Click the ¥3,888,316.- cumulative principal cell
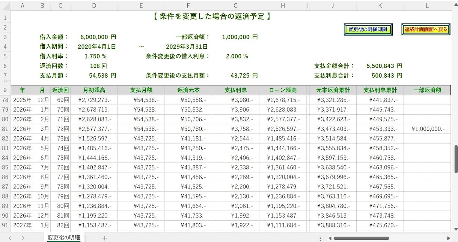Viewport: 458px width, 242px height. (x=333, y=225)
